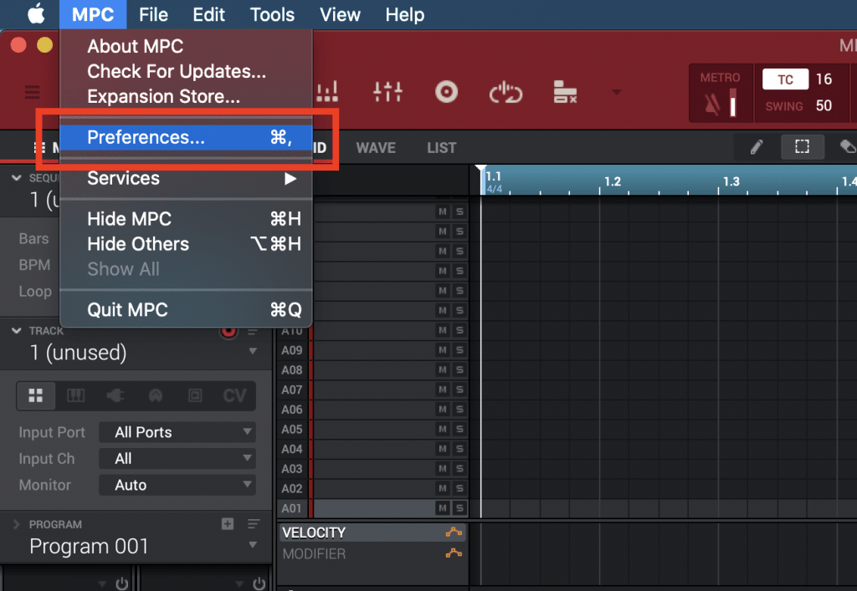Image resolution: width=857 pixels, height=591 pixels.
Task: Choose the CV program type icon
Action: [235, 395]
